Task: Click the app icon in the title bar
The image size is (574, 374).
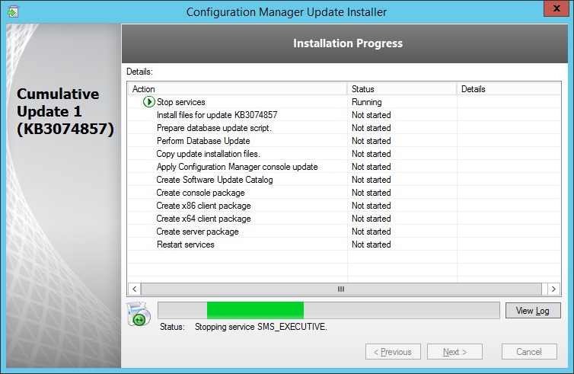Action: 12,11
